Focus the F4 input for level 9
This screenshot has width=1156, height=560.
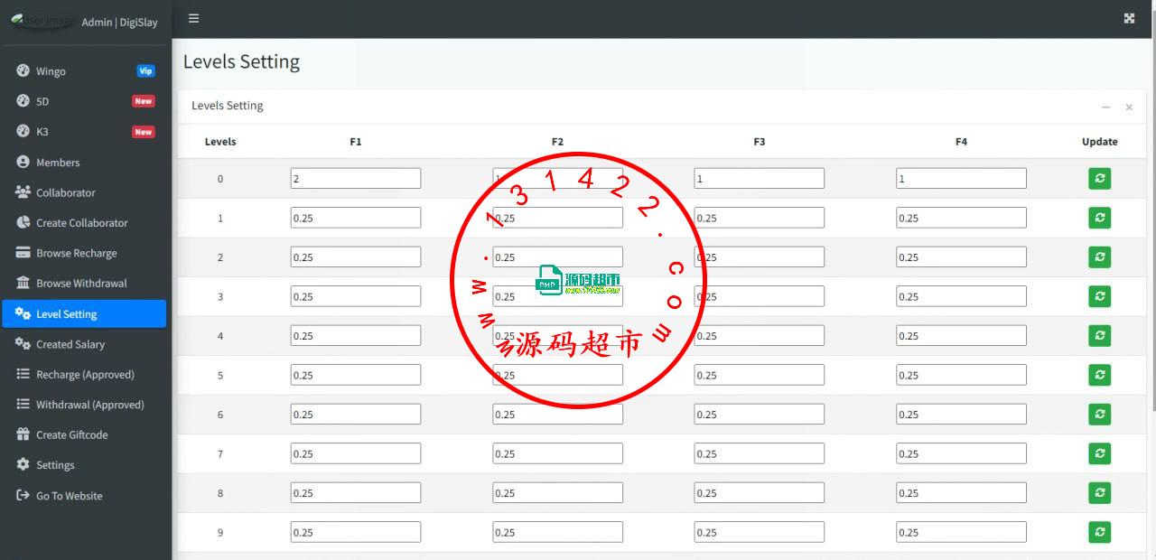(x=962, y=532)
